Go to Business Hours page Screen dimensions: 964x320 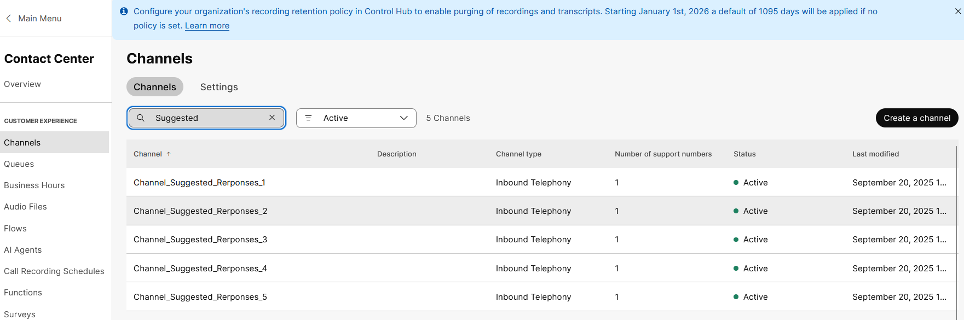[x=34, y=185]
